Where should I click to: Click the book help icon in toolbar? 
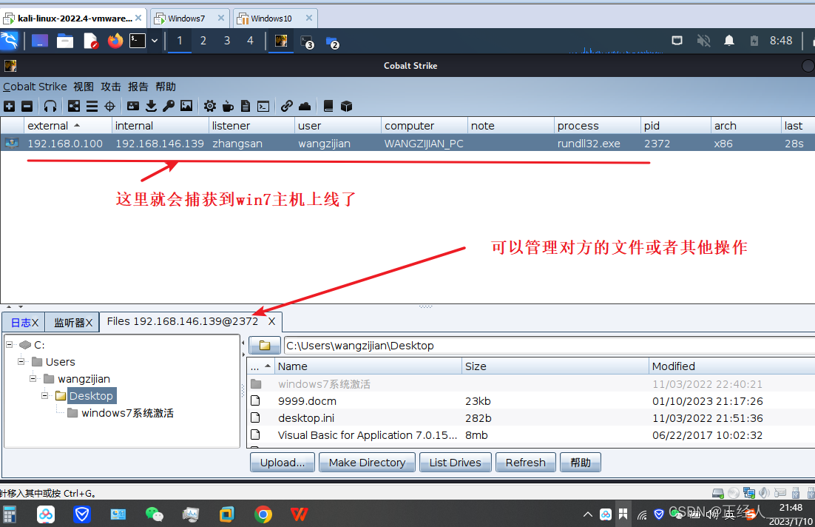[328, 106]
